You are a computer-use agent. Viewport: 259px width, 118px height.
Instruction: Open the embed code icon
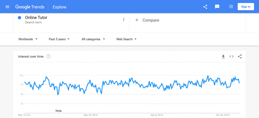(x=231, y=57)
